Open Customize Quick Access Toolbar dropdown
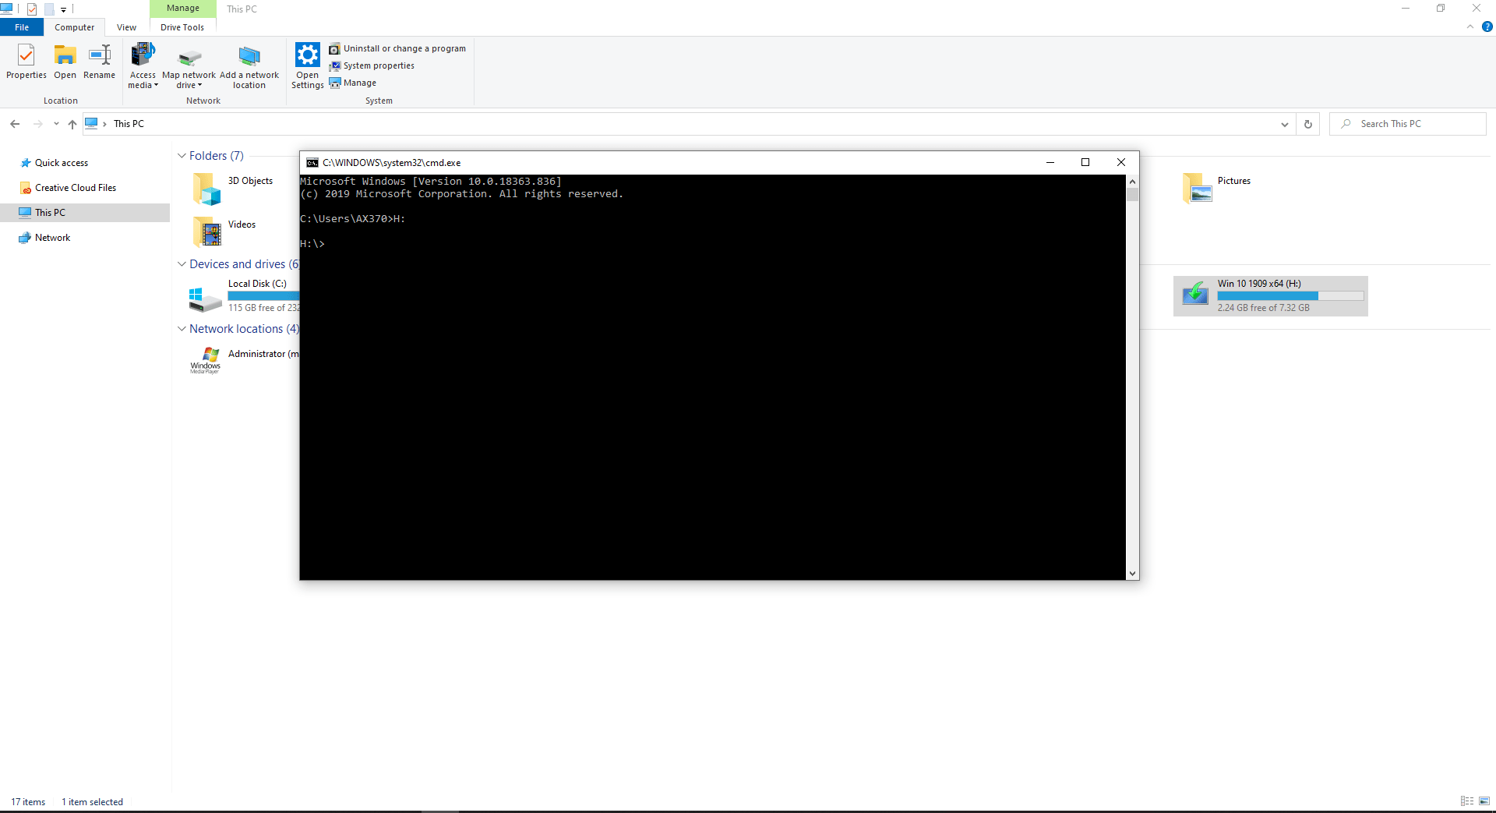 tap(64, 10)
